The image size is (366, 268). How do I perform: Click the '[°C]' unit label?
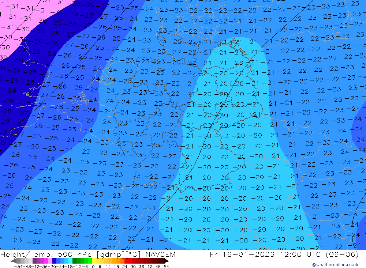pos(133,254)
